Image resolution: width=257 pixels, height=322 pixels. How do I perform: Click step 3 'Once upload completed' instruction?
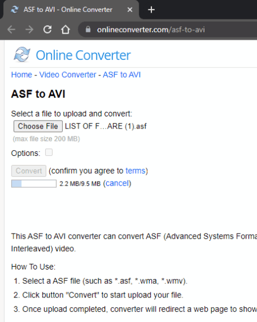tap(139, 309)
